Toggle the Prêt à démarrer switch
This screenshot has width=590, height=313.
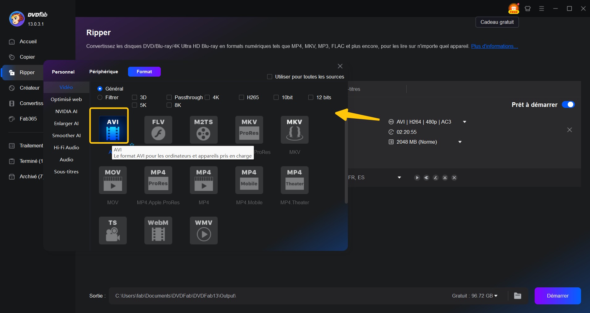click(568, 104)
